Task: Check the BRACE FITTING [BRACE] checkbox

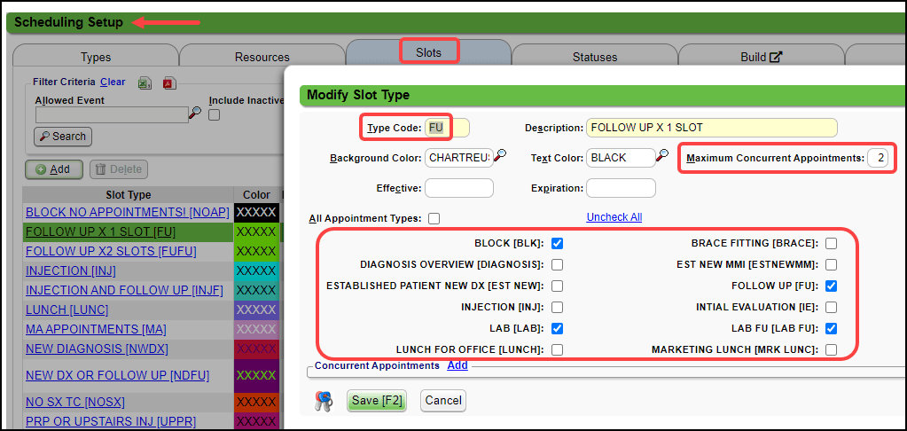Action: 831,243
